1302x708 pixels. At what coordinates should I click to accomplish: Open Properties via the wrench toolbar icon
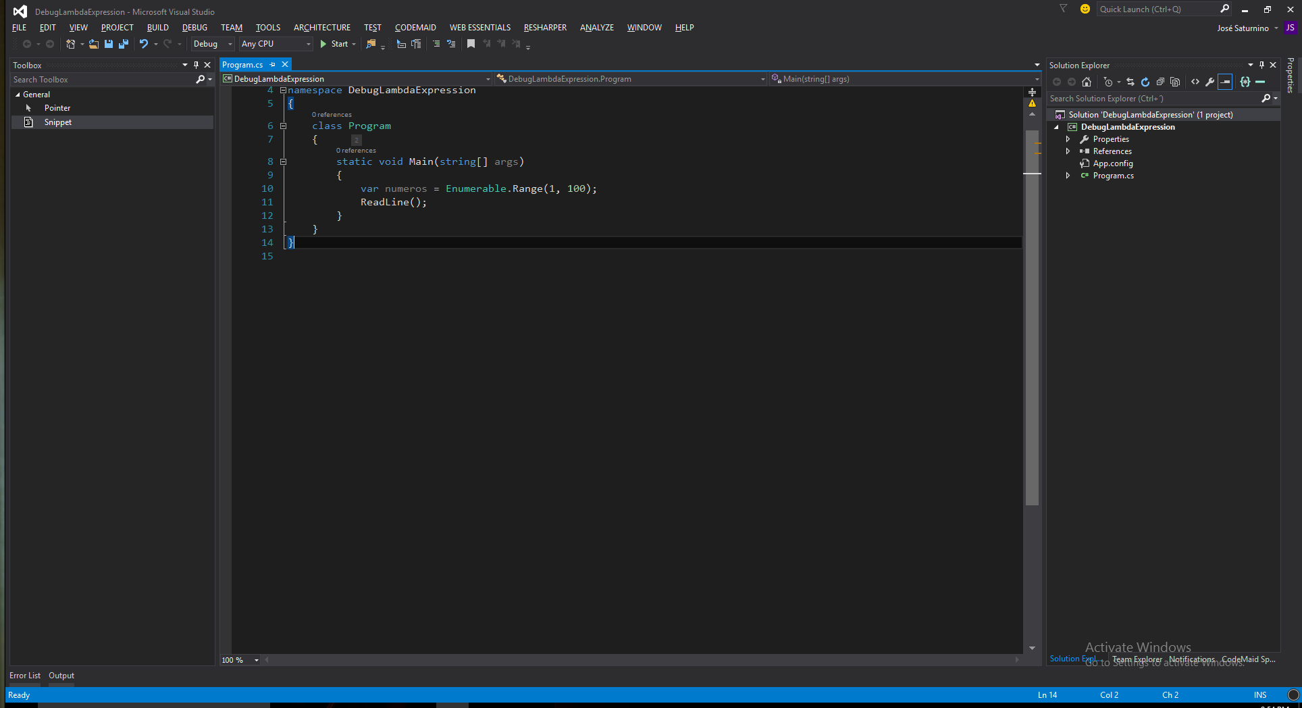tap(1210, 82)
